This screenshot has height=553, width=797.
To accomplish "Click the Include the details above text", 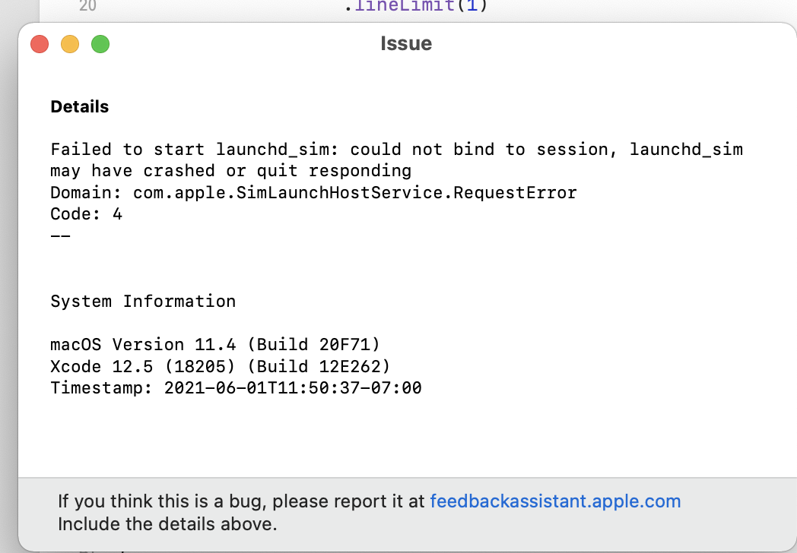I will point(167,524).
